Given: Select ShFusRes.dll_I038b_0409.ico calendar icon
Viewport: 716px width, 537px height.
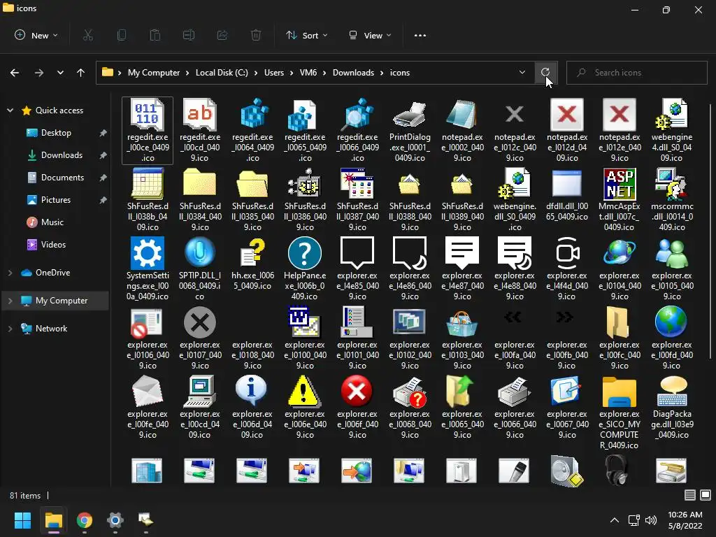Looking at the screenshot, I should click(x=148, y=199).
